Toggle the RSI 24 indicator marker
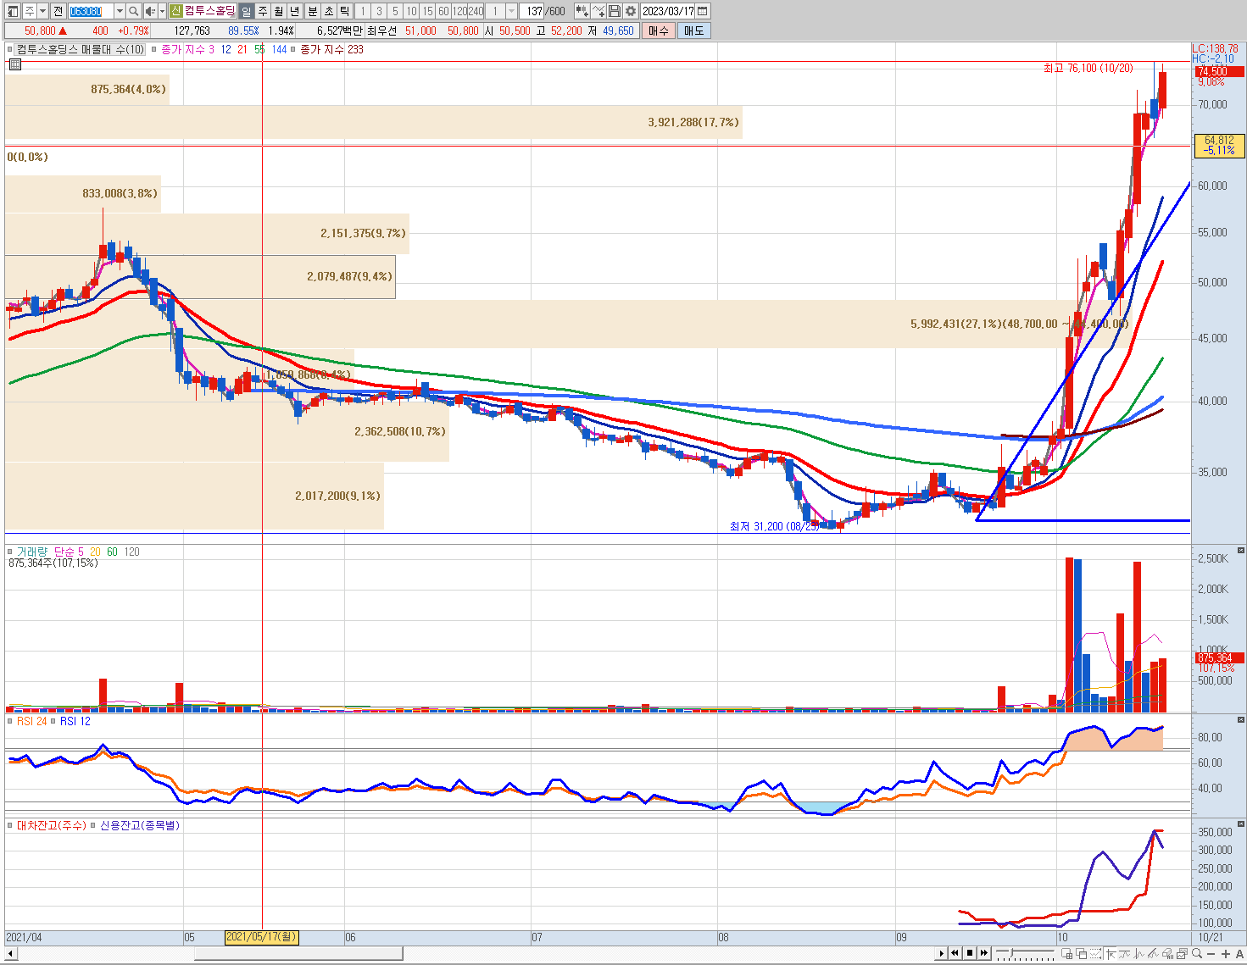The height and width of the screenshot is (965, 1247). tap(10, 721)
